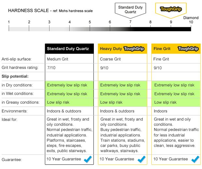Click the Hardness Scale heading
Screen dimensions: 202x169
click(28, 11)
